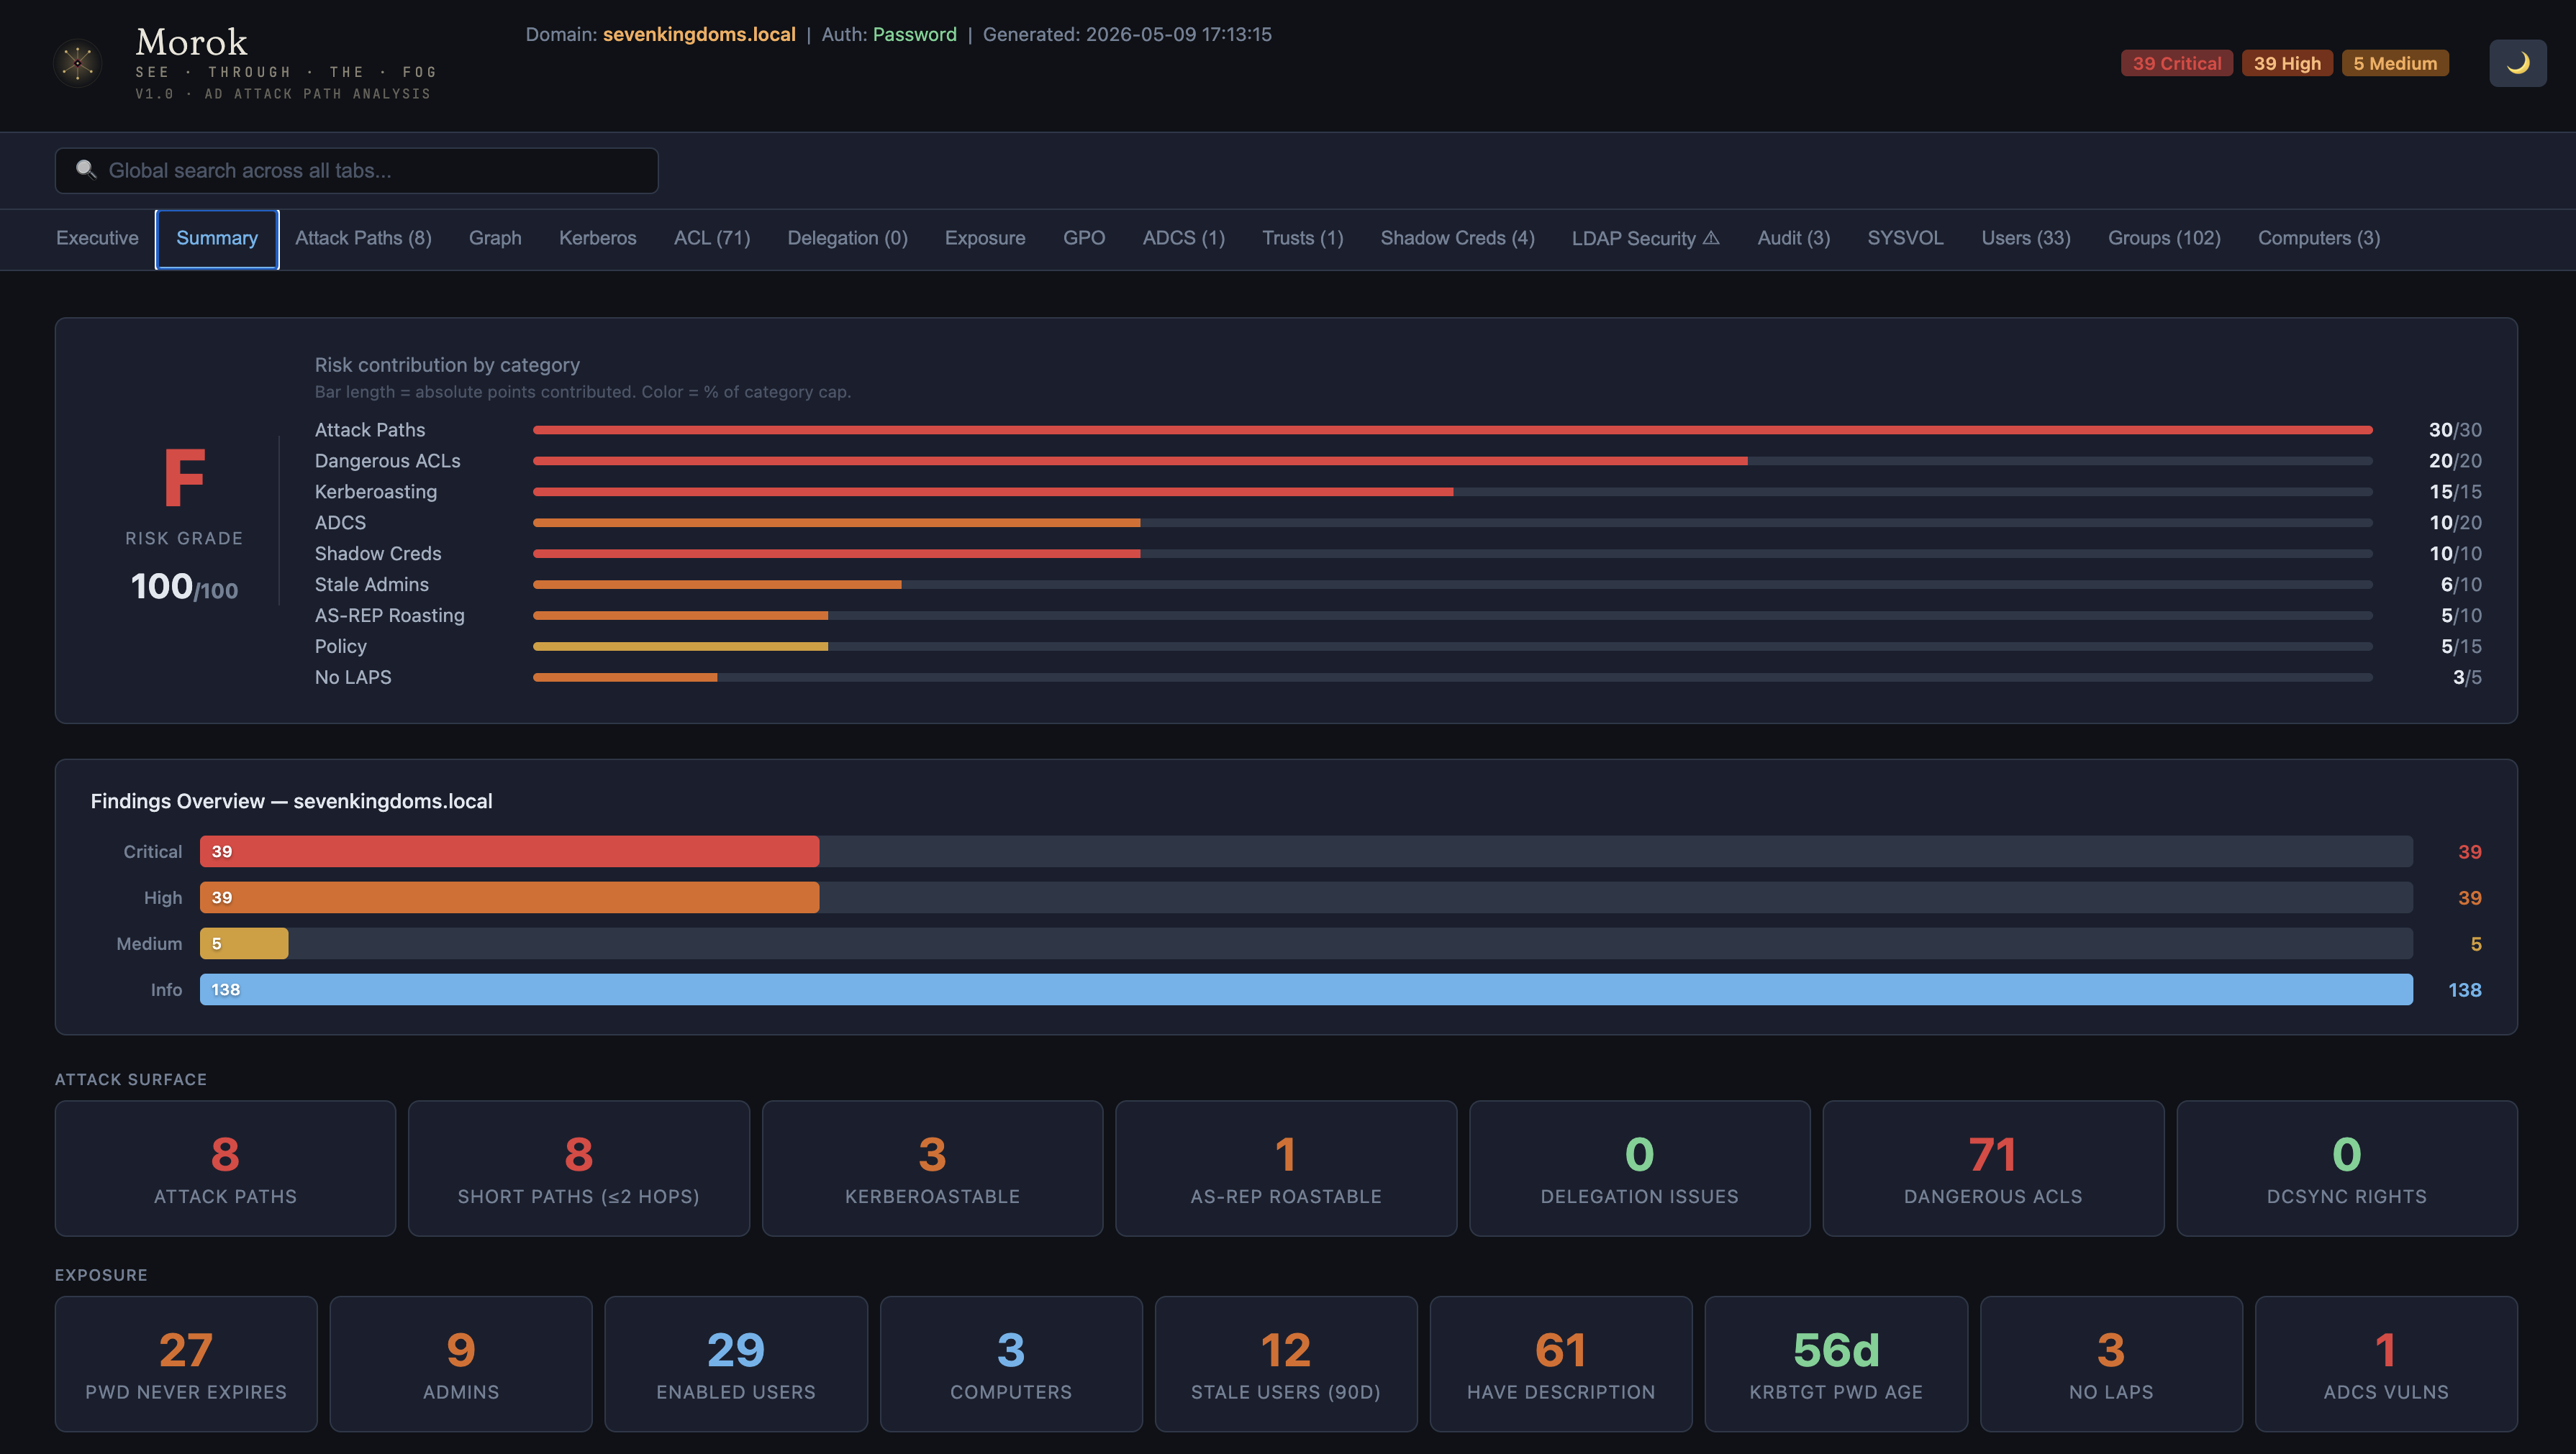Go to the Users (33) tab
2576x1454 pixels.
tap(2026, 238)
